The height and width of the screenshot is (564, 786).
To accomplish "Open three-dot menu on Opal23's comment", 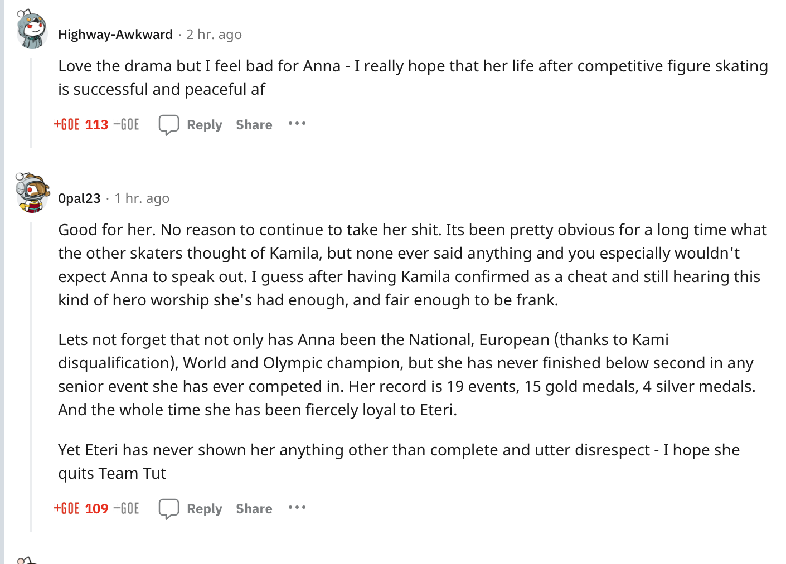I will click(x=297, y=508).
